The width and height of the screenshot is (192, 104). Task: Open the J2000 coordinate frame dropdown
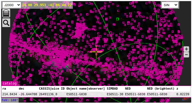(12, 5)
